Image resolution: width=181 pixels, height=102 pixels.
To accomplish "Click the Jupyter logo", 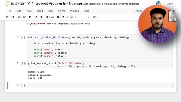I will [x=15, y=3].
